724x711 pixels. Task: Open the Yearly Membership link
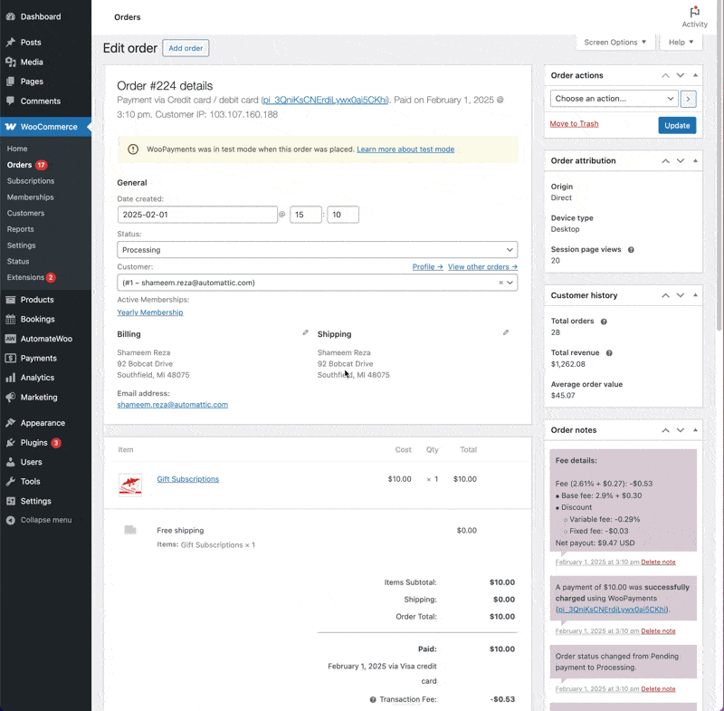point(150,312)
